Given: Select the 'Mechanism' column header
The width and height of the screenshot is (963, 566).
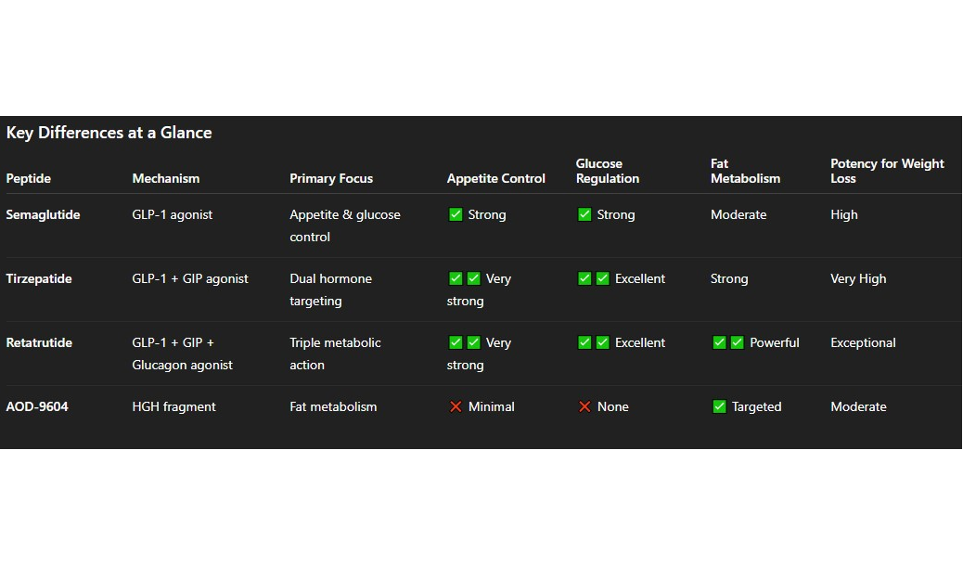Looking at the screenshot, I should tap(166, 178).
